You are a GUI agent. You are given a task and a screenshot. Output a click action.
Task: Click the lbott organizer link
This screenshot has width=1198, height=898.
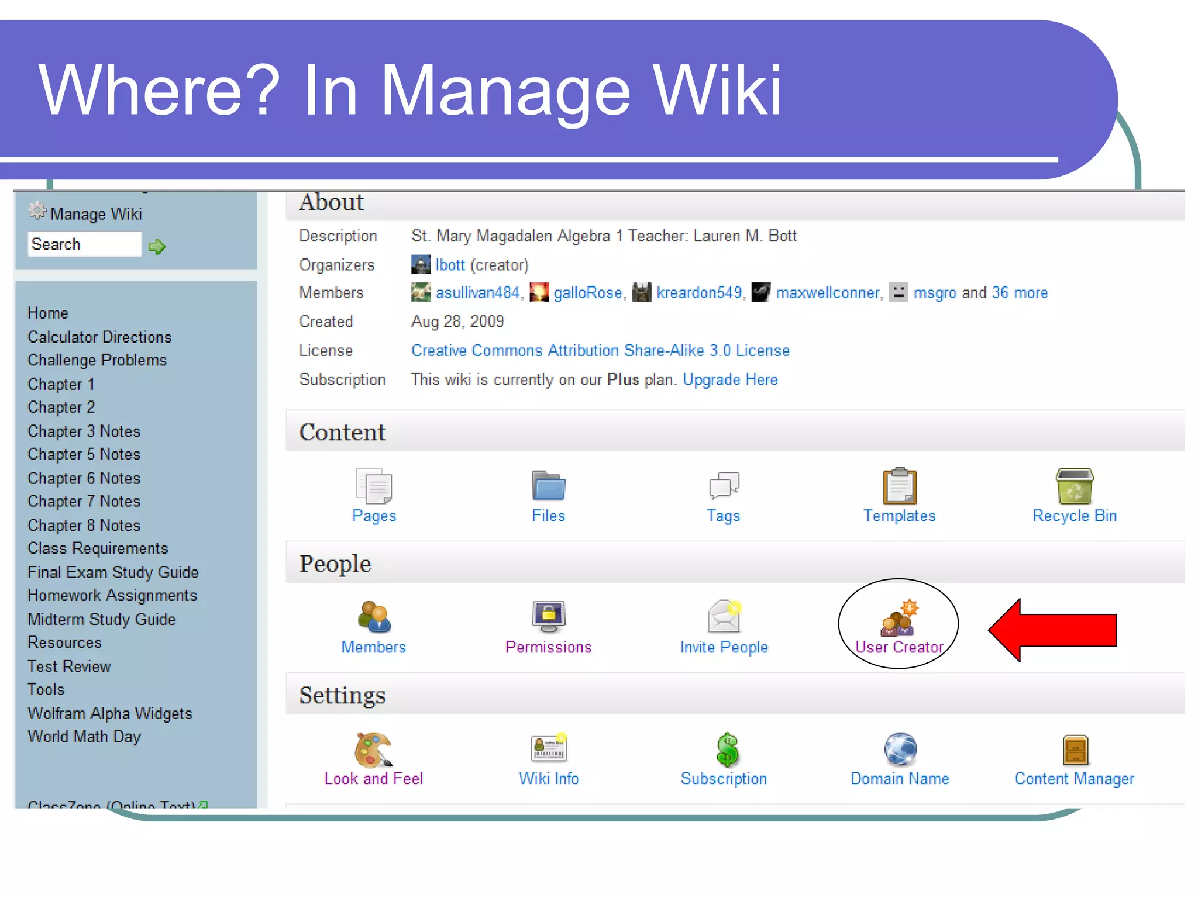point(450,265)
